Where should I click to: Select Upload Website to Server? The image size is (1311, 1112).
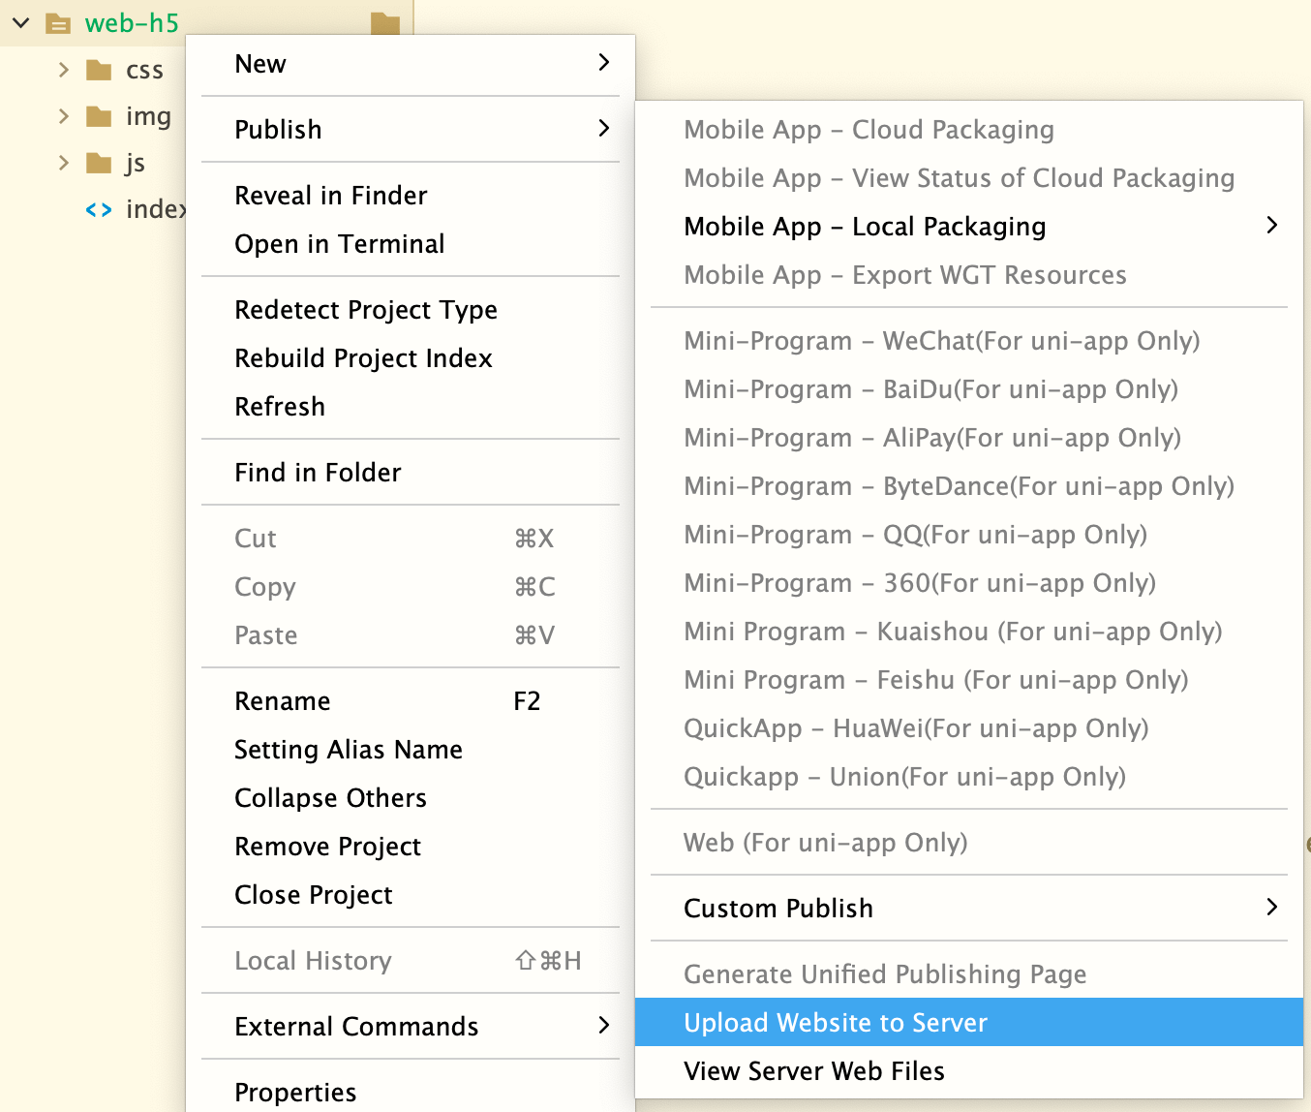pos(969,1023)
